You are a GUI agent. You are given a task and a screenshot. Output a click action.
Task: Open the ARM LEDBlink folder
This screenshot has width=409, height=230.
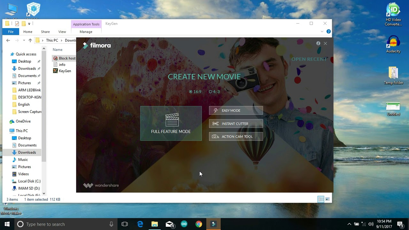pyautogui.click(x=27, y=90)
